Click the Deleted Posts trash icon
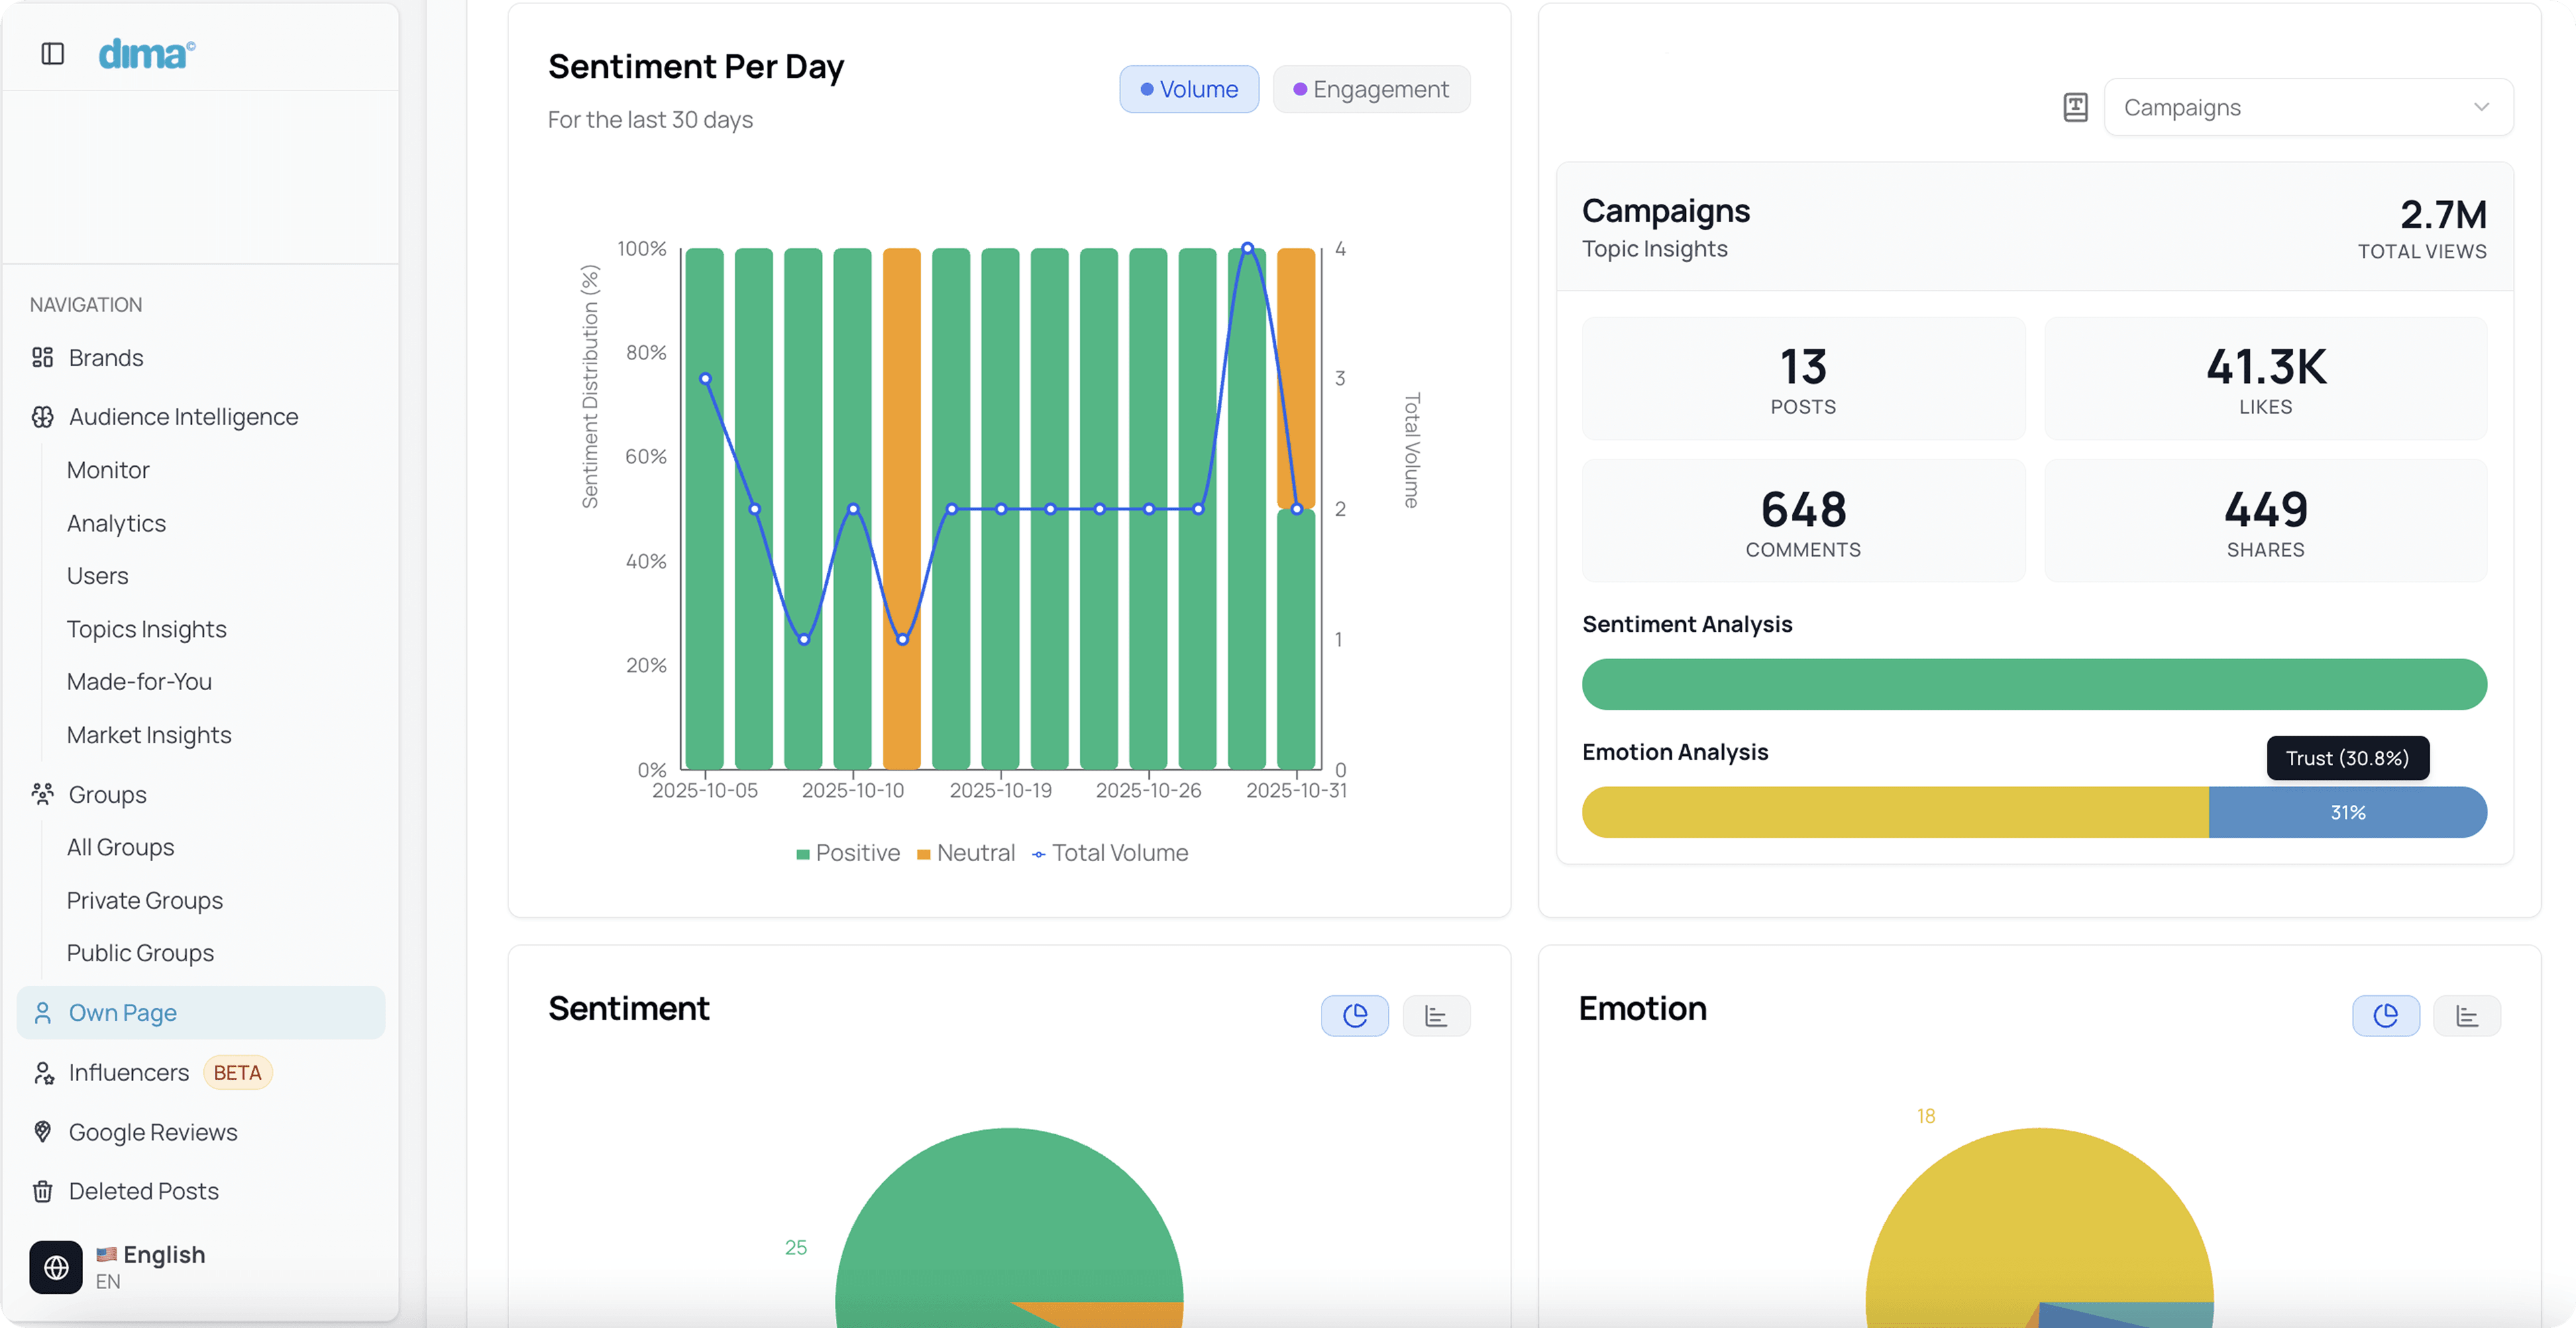The image size is (2576, 1328). click(42, 1191)
